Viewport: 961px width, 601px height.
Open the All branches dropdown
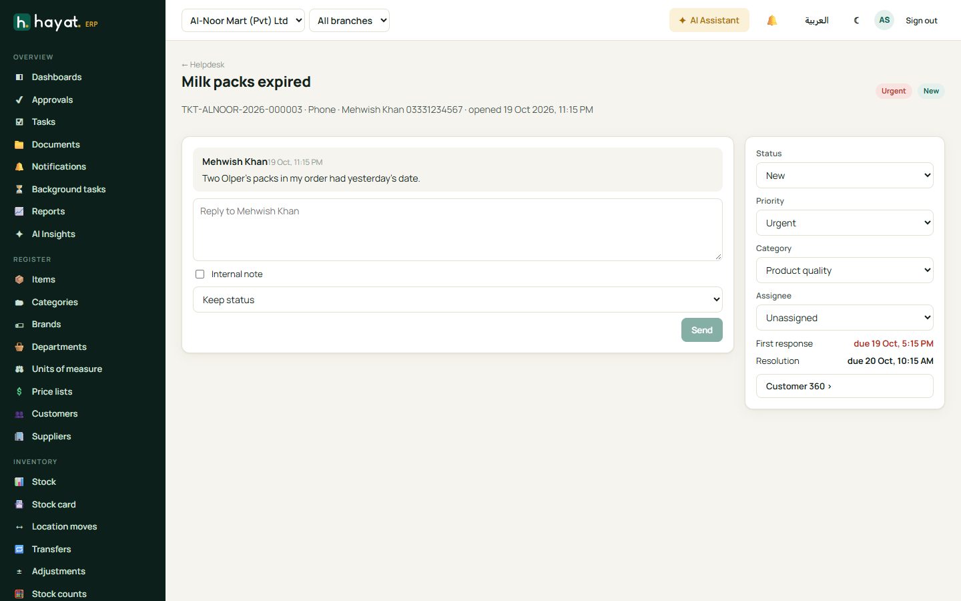click(x=349, y=21)
